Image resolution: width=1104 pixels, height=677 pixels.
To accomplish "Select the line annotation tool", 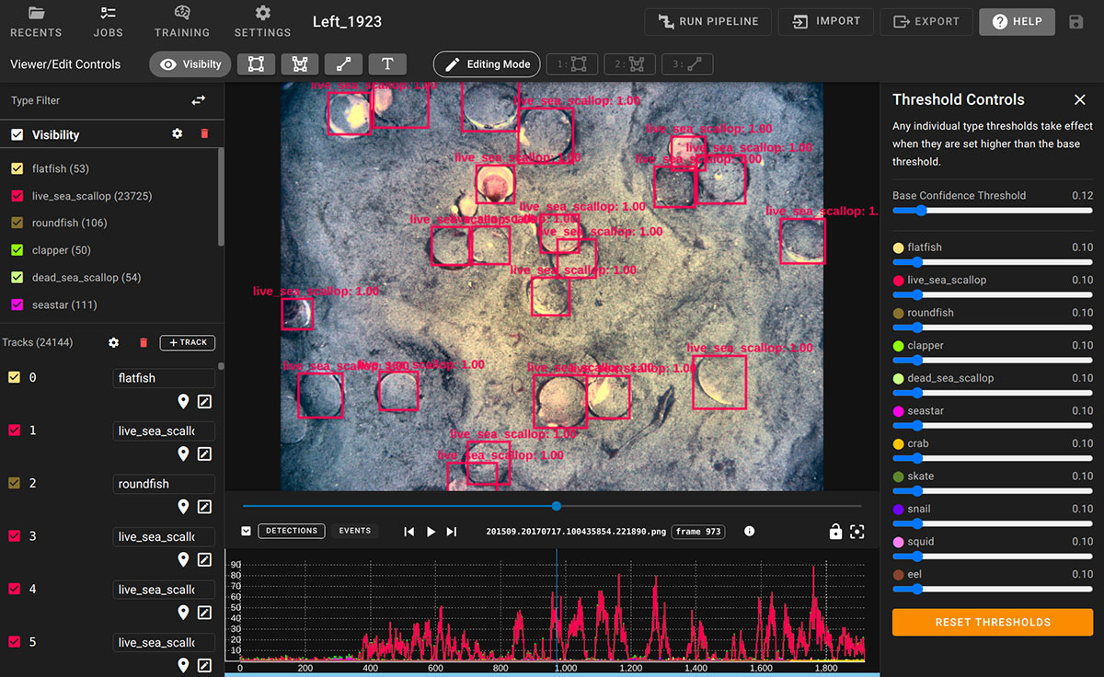I will (x=343, y=63).
